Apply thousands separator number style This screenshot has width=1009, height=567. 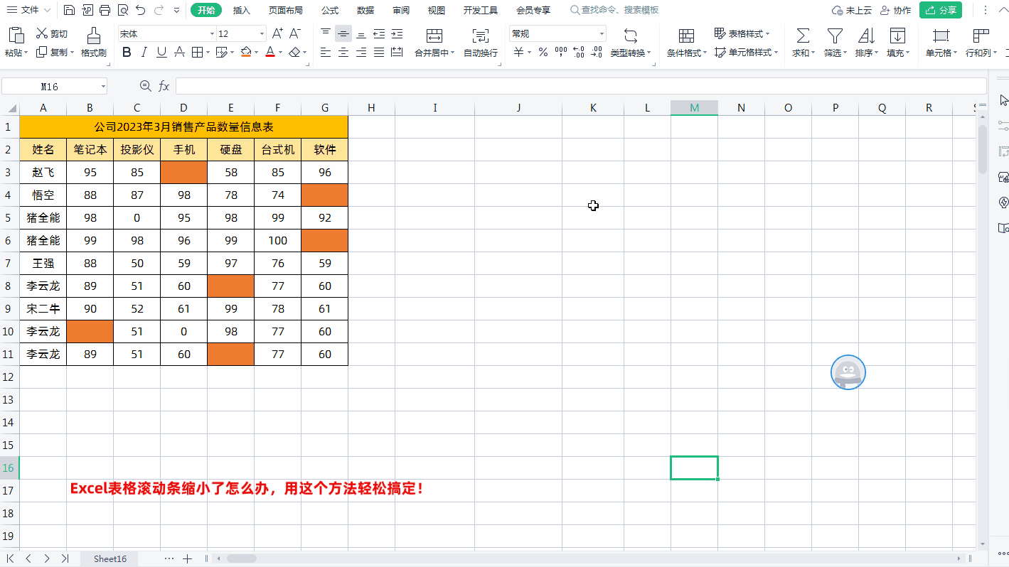tap(561, 52)
